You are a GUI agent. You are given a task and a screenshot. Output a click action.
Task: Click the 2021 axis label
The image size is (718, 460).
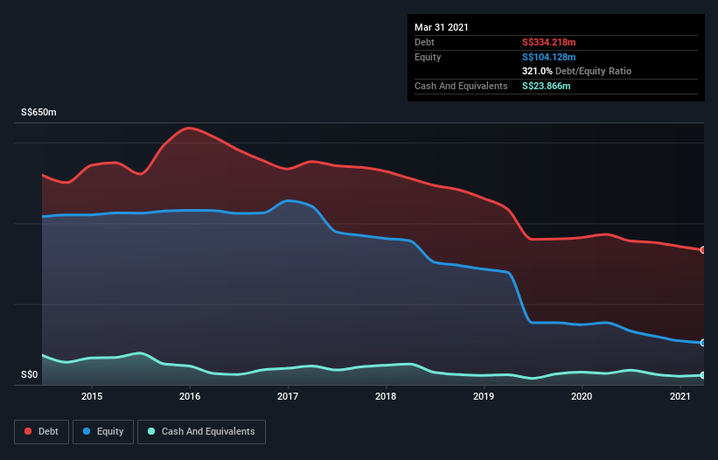coord(680,396)
